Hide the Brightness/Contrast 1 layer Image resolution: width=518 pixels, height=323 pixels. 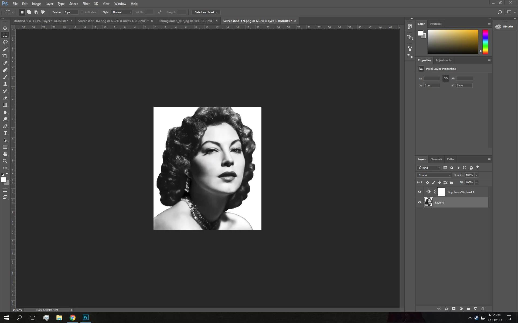[x=420, y=192]
